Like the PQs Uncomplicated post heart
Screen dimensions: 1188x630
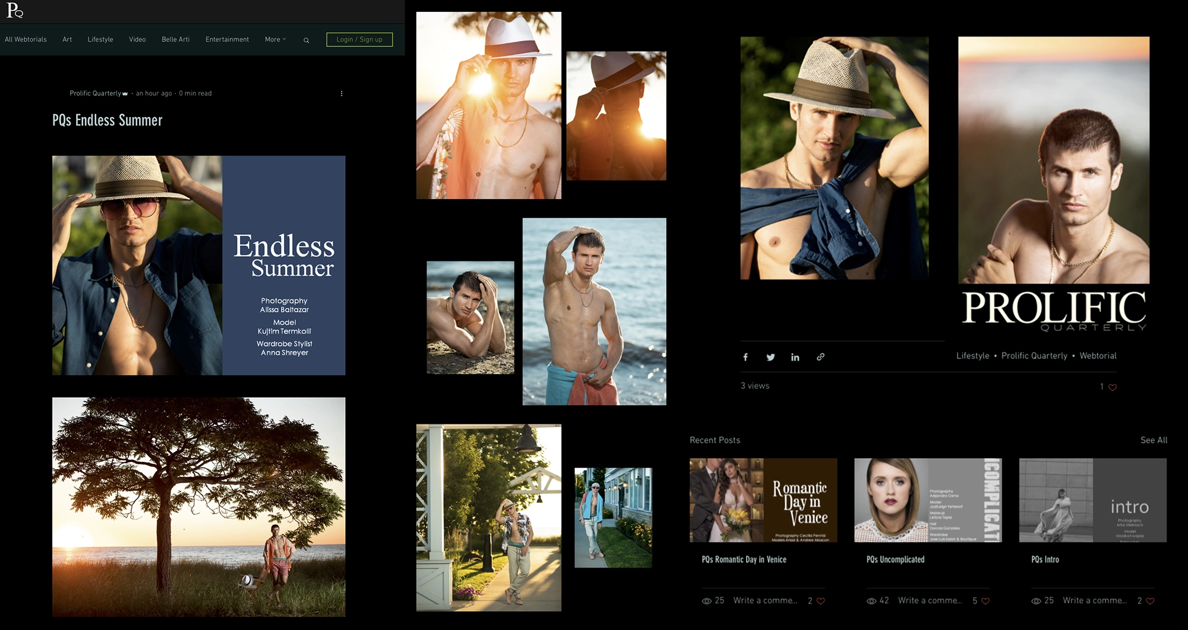point(985,601)
